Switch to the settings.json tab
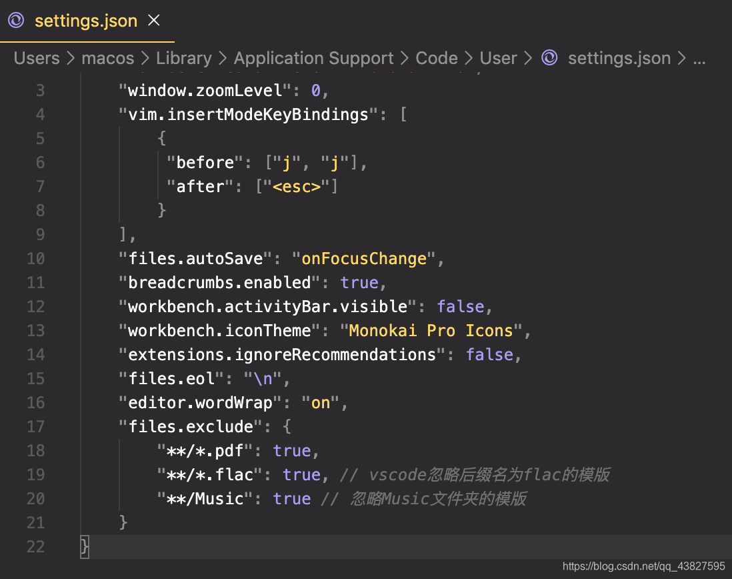The height and width of the screenshot is (579, 732). tap(85, 21)
